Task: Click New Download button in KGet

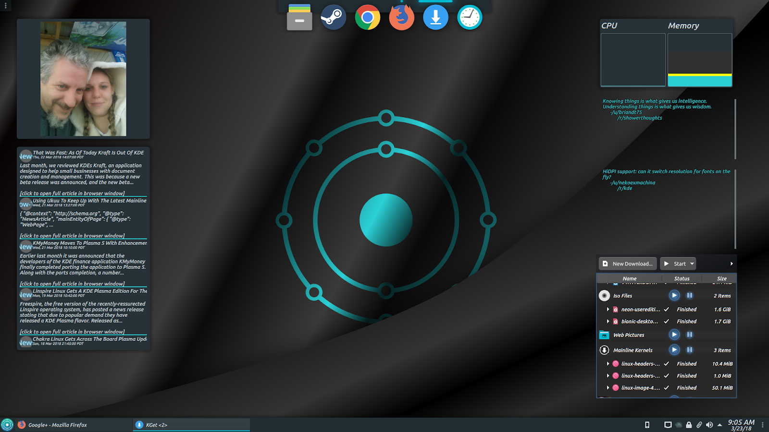Action: pyautogui.click(x=628, y=264)
